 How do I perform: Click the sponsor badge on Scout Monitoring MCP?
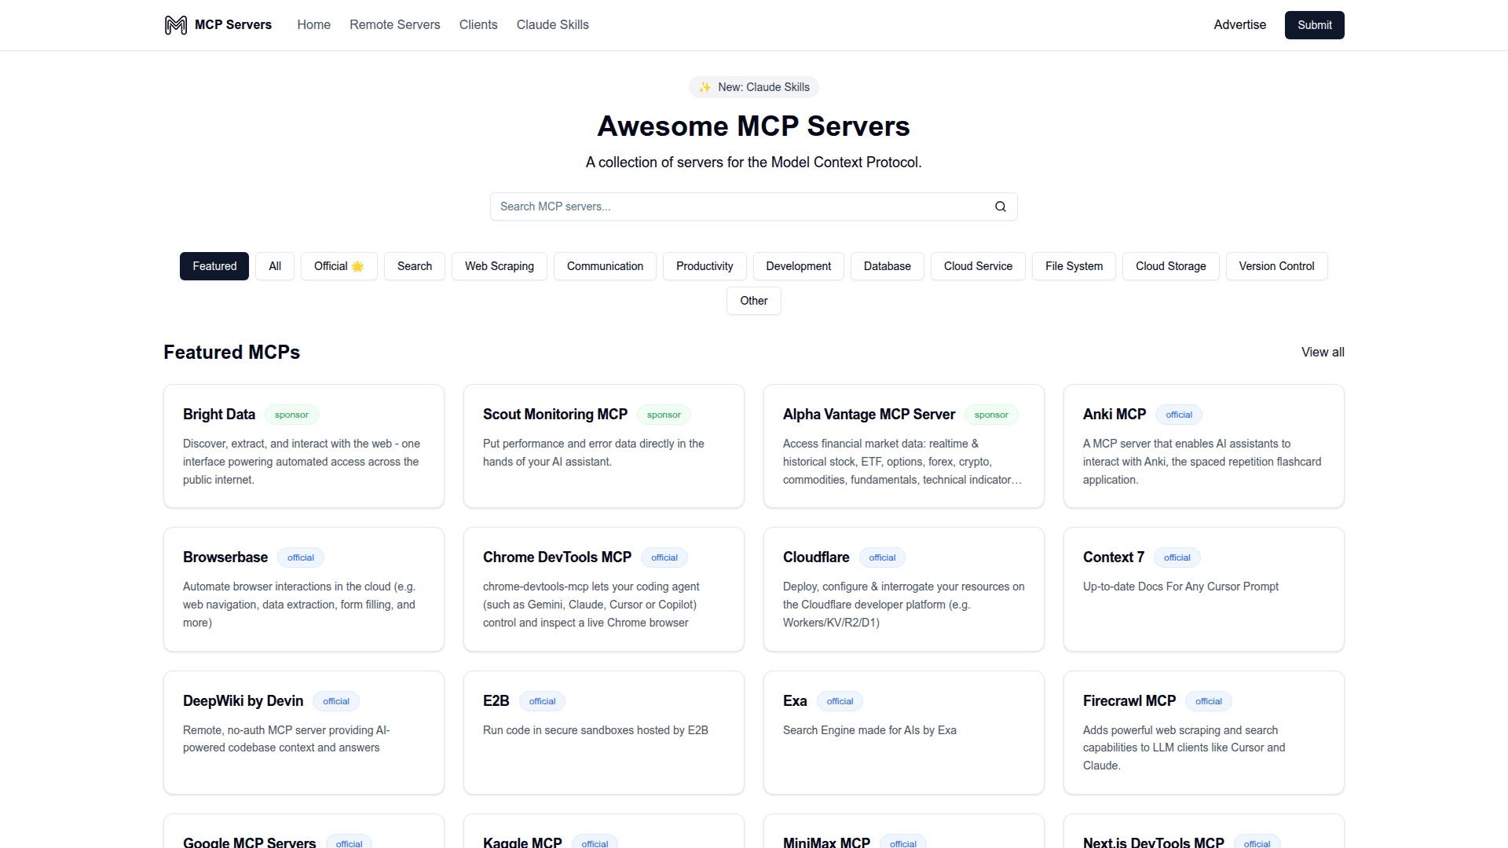pos(664,415)
